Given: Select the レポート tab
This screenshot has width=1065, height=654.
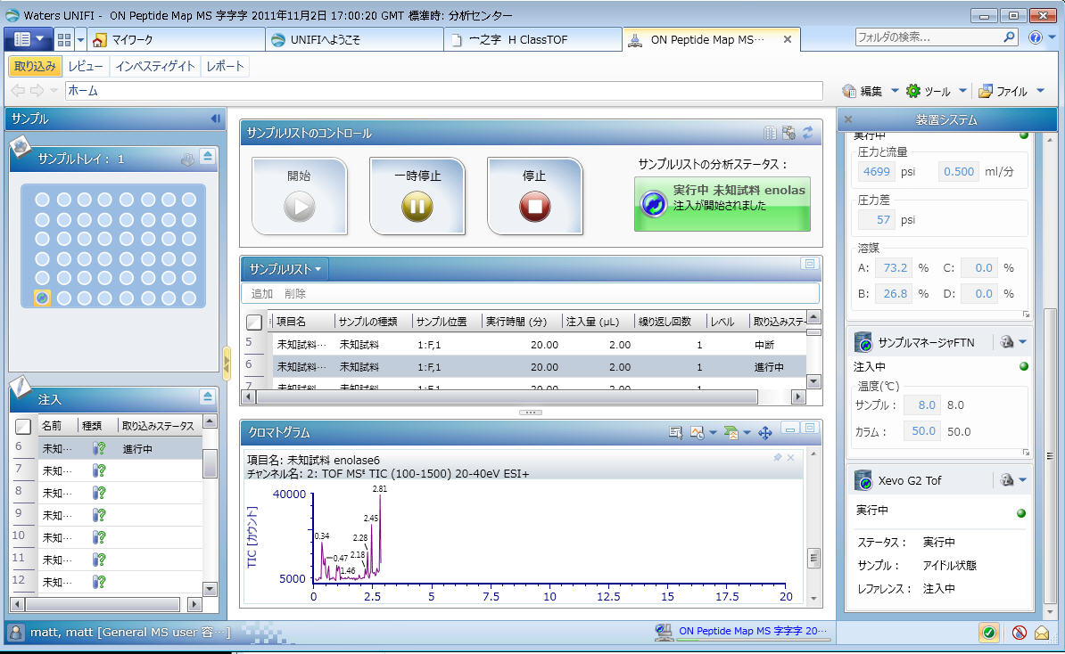Looking at the screenshot, I should pos(225,66).
